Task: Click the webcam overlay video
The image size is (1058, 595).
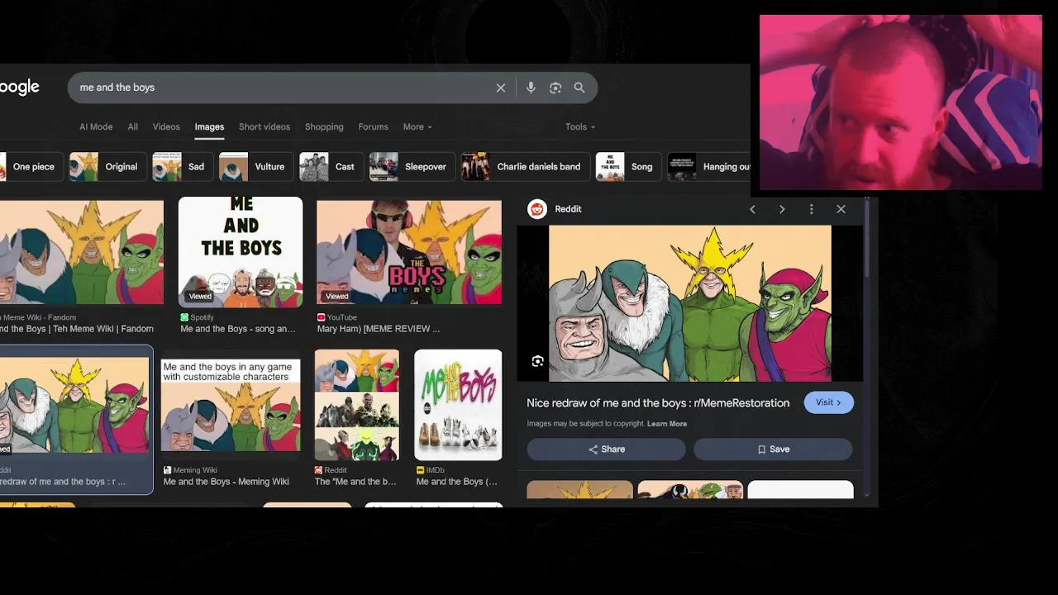Action: (901, 102)
